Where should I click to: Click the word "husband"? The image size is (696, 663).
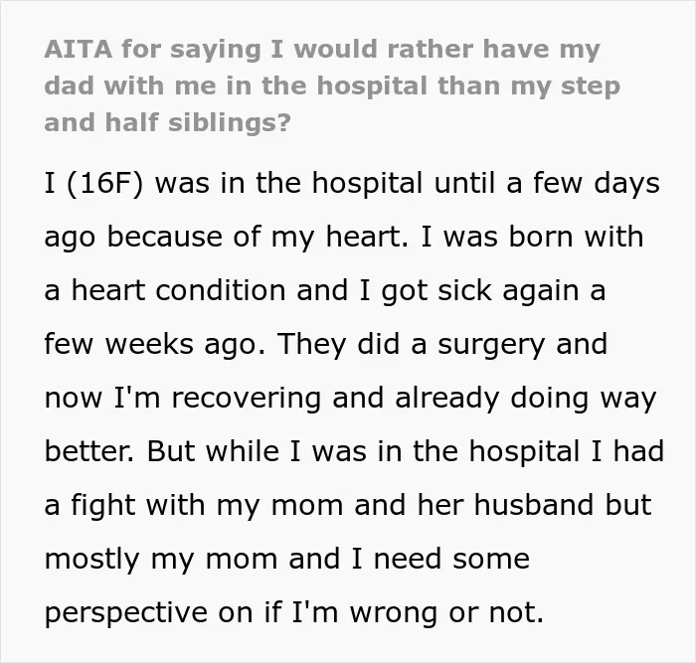[534, 505]
